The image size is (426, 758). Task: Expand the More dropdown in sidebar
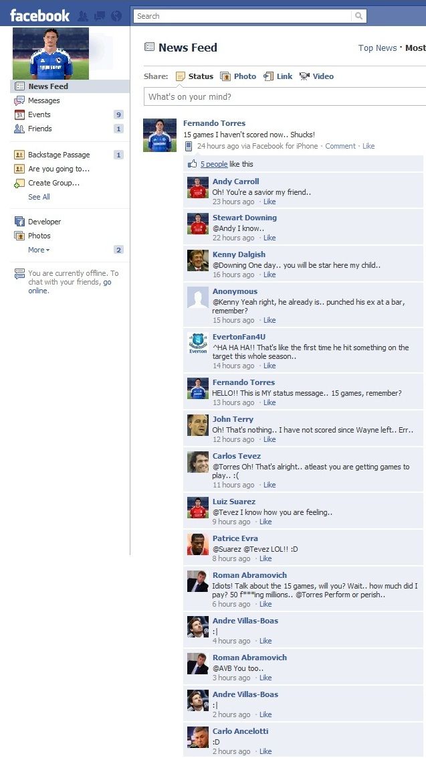pos(39,250)
